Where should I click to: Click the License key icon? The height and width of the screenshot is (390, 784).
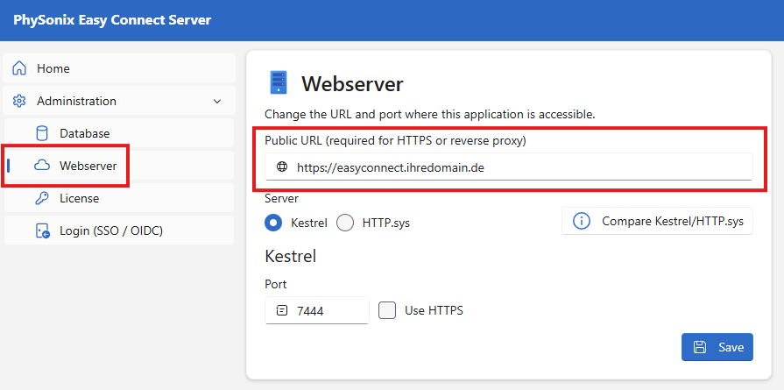(42, 198)
